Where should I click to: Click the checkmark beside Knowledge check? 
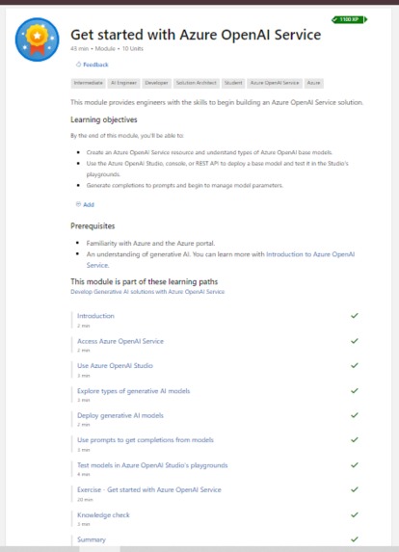[x=355, y=514]
